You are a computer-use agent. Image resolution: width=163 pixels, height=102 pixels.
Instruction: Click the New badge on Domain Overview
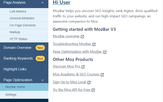40,48
